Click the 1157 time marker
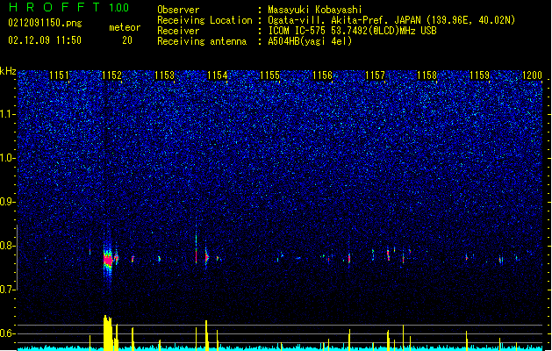This screenshot has height=351, width=552. [376, 75]
